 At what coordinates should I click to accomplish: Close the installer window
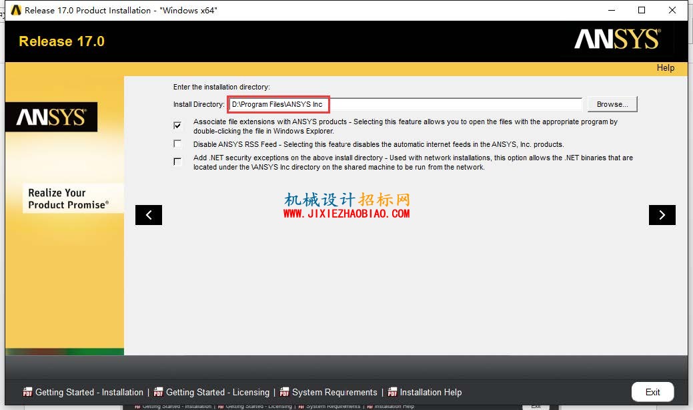coord(672,10)
